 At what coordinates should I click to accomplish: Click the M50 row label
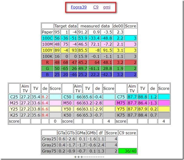pyautogui.click(x=67, y=103)
